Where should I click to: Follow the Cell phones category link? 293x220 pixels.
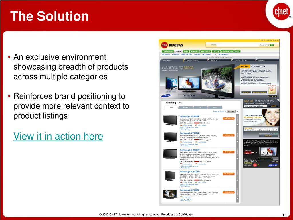pyautogui.click(x=166, y=54)
